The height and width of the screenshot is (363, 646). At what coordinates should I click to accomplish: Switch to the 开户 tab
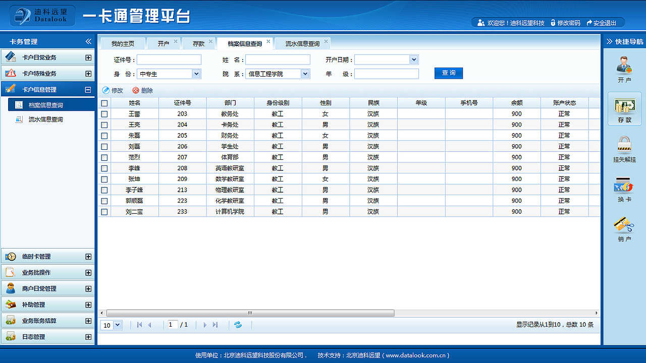[164, 43]
